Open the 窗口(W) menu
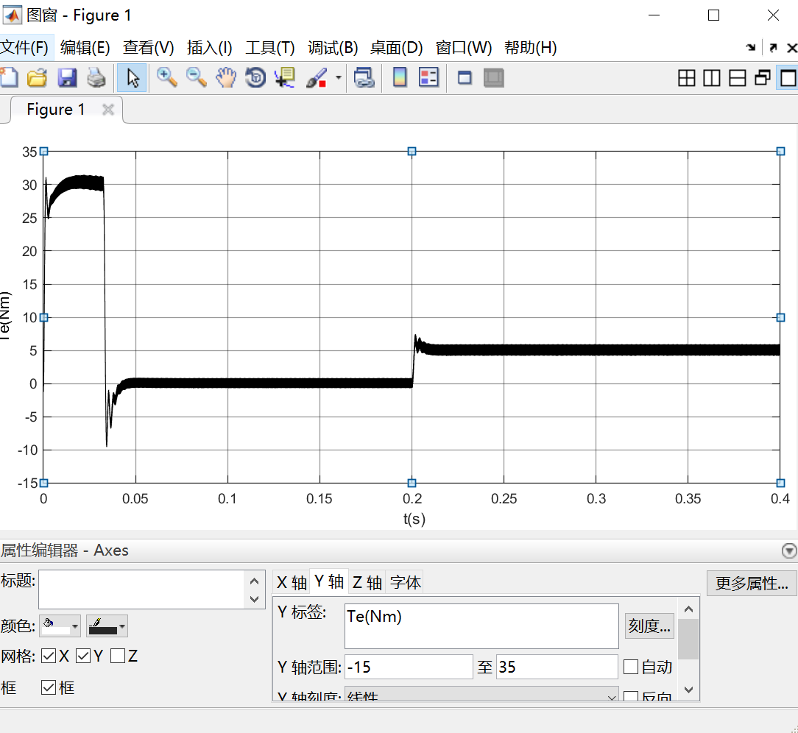798x733 pixels. tap(464, 47)
